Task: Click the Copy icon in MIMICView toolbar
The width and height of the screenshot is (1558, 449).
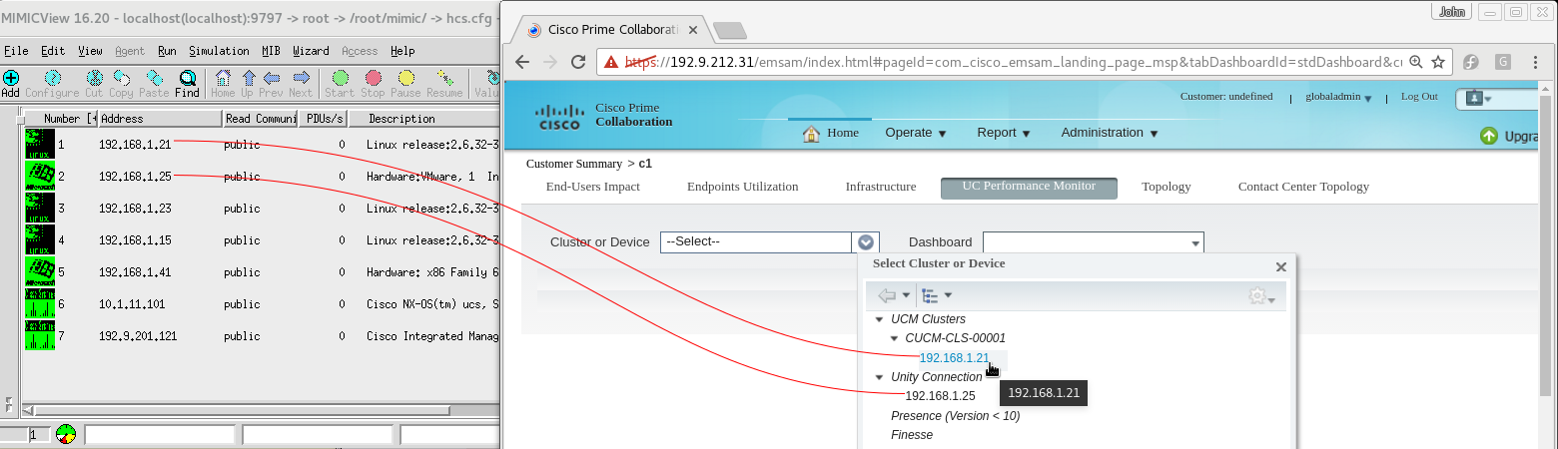Action: 122,78
